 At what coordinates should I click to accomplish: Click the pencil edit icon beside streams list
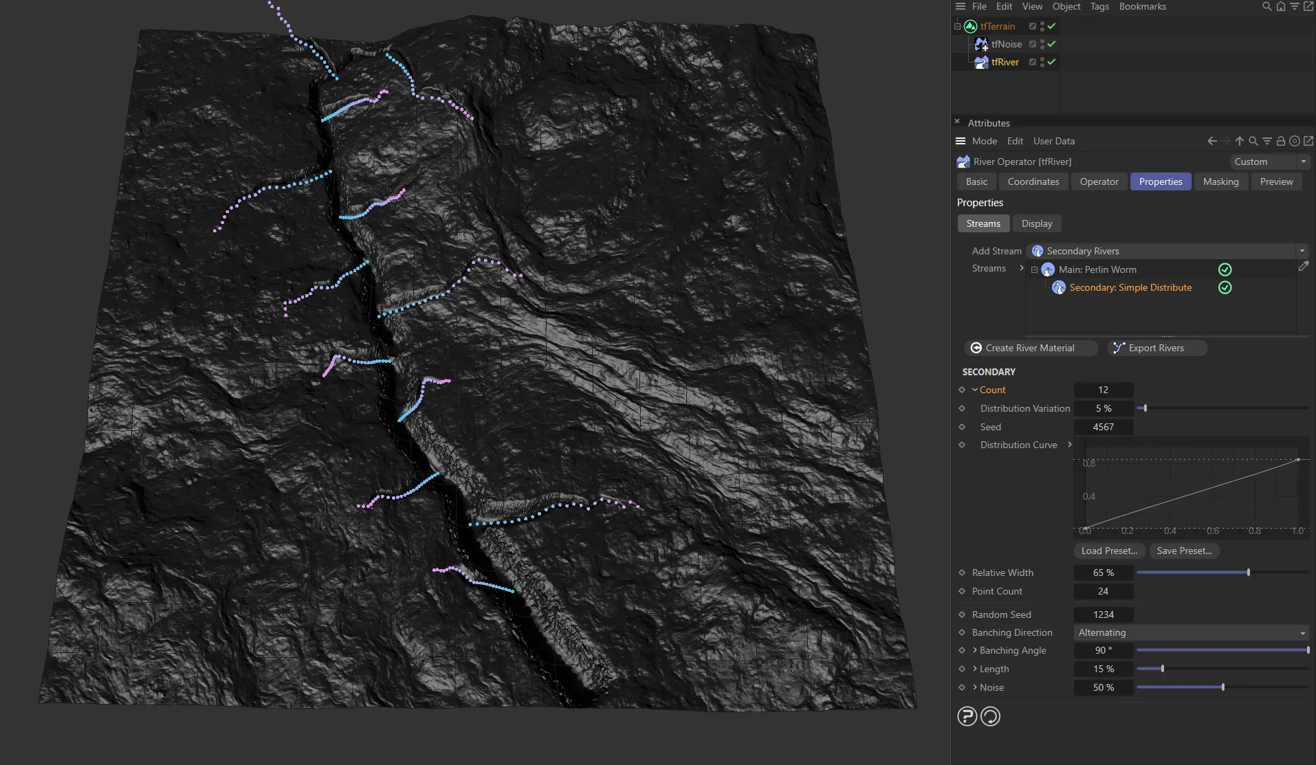(x=1303, y=266)
